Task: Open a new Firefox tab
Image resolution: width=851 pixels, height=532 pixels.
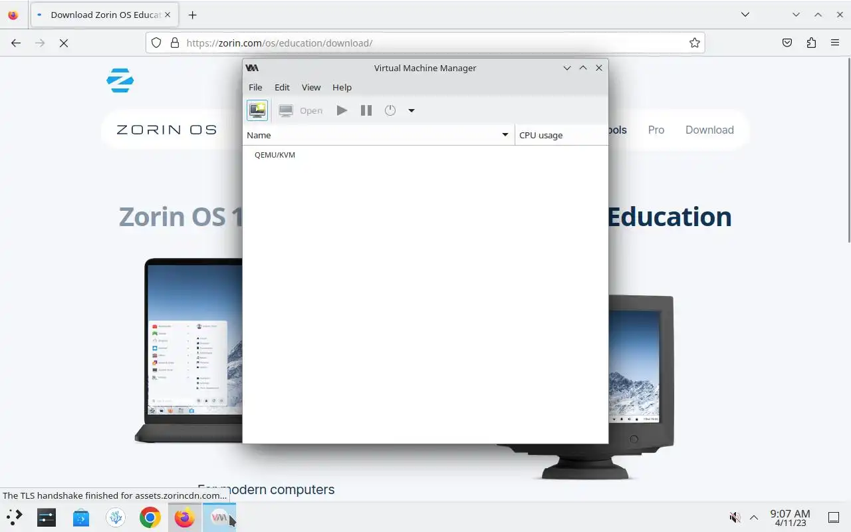Action: tap(192, 15)
